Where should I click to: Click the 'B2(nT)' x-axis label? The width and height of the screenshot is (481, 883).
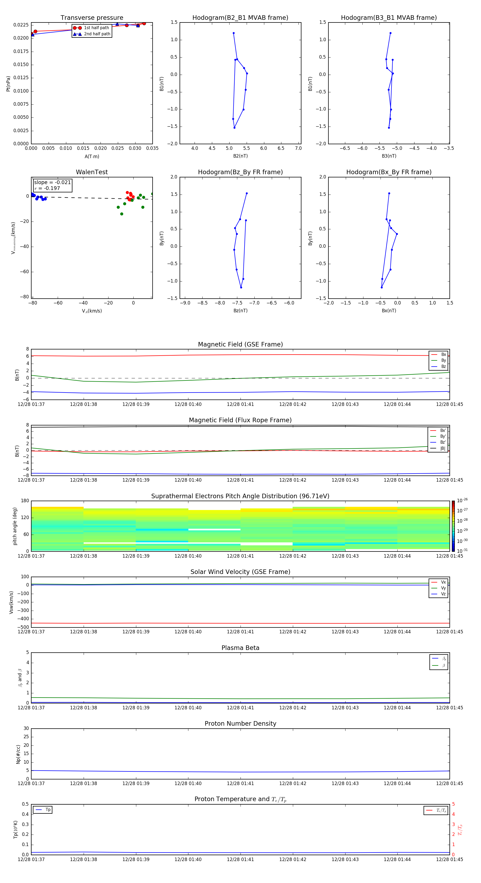pos(240,156)
